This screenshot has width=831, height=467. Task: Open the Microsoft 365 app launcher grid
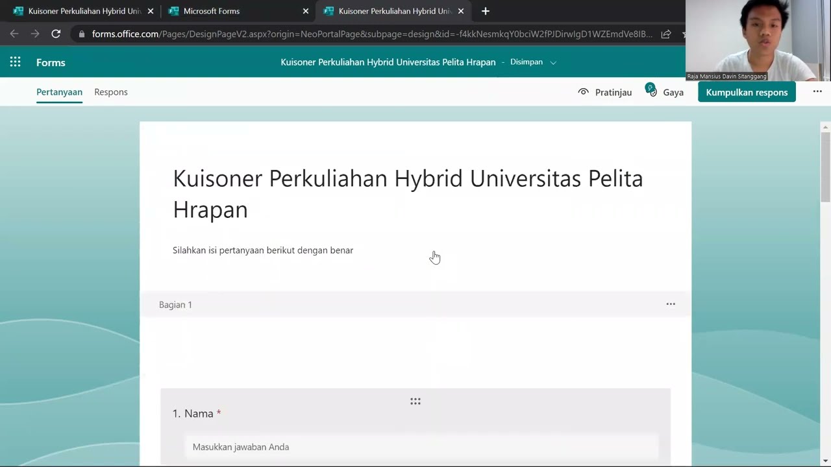(15, 62)
